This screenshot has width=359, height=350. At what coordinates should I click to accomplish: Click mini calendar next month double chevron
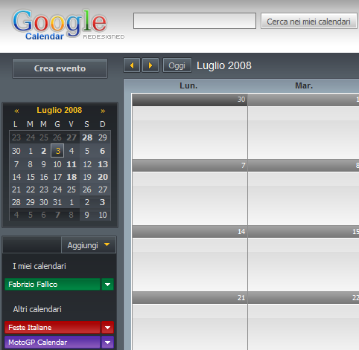(x=103, y=111)
